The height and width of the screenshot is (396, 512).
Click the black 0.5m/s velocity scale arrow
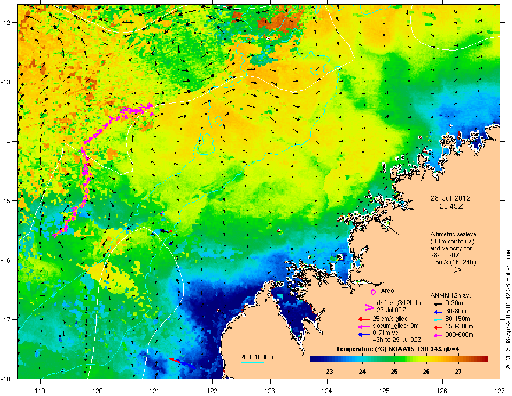[450, 270]
